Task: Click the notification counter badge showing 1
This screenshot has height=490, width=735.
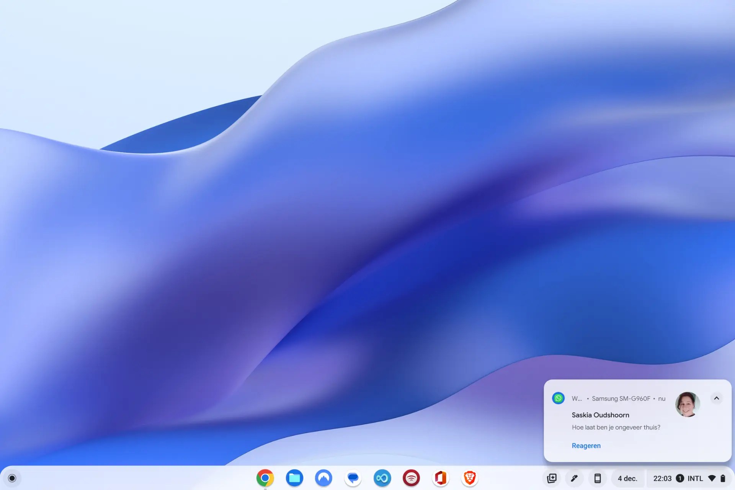Action: tap(680, 478)
